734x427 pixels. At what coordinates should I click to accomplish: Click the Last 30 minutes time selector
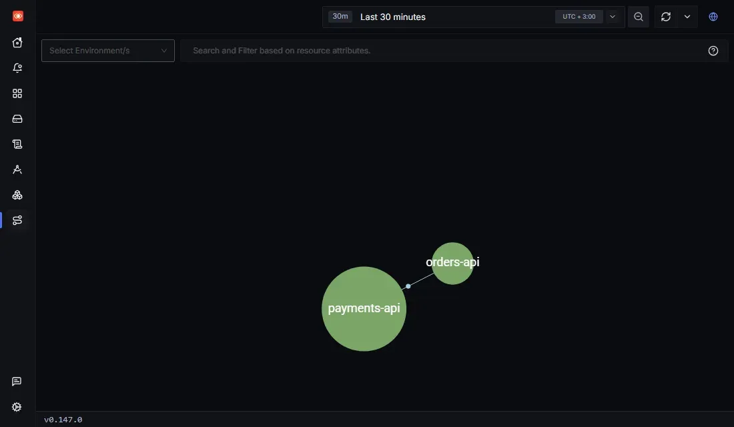coord(474,17)
